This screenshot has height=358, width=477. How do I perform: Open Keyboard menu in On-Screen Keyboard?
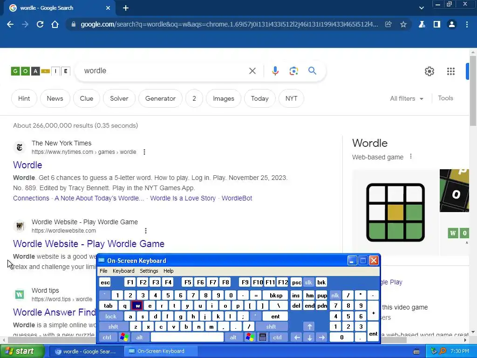coord(123,271)
